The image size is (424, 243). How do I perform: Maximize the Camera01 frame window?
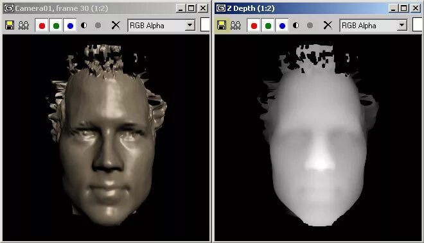click(191, 8)
